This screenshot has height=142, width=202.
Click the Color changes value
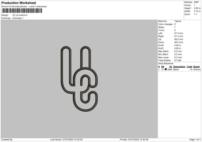(x=175, y=24)
